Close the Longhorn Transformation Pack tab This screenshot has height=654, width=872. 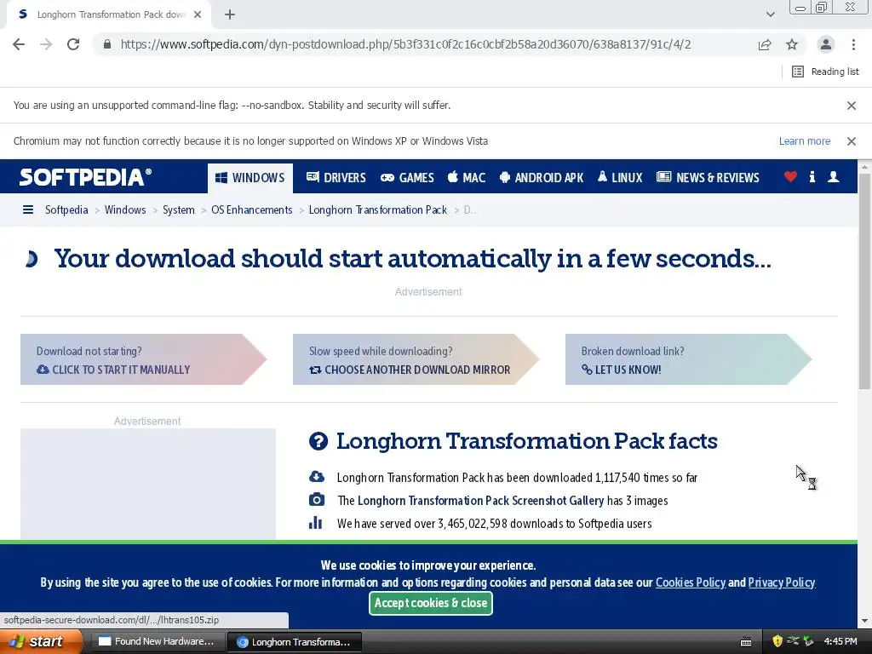click(x=198, y=14)
